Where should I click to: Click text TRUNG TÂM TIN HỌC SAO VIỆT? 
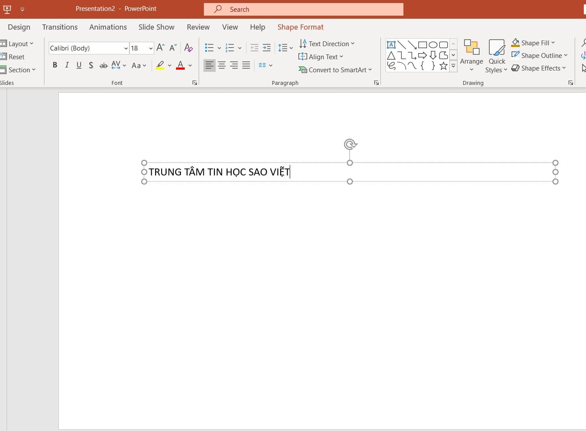(219, 172)
